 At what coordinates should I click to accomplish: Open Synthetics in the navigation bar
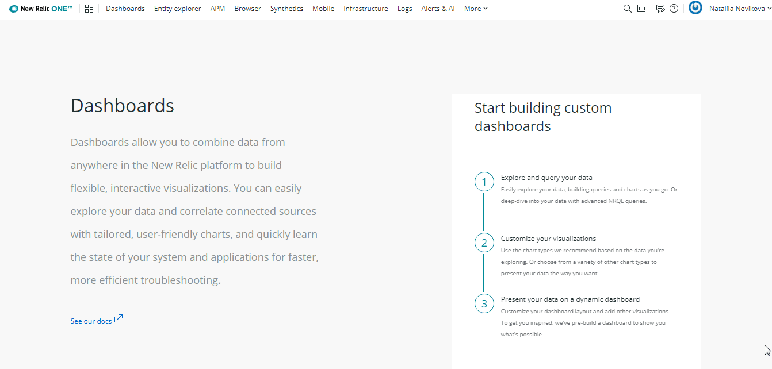pos(286,9)
